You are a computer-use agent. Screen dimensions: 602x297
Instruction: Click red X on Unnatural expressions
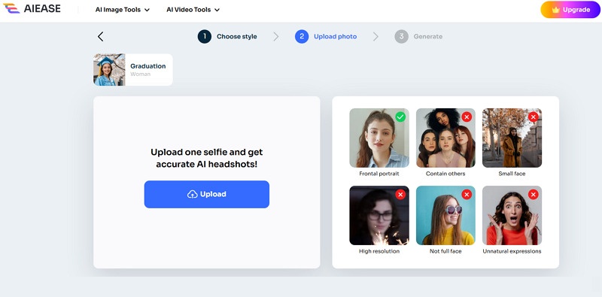(x=533, y=195)
